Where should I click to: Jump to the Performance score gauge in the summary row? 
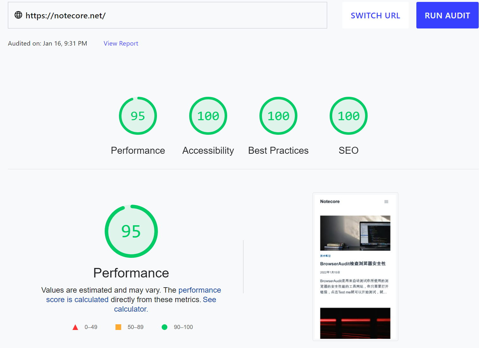pos(138,116)
